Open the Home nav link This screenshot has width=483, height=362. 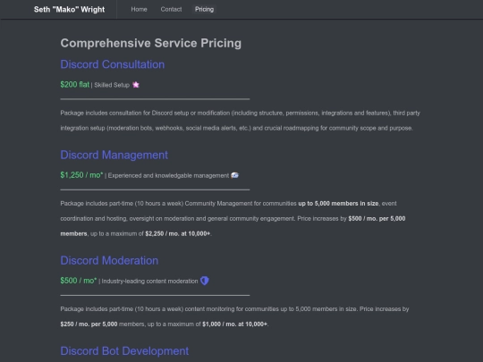[139, 9]
